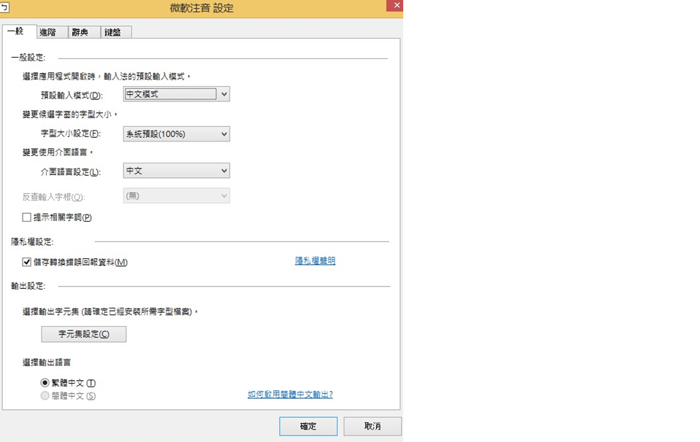Switch to the 一般 tab
700x442 pixels.
pos(19,31)
